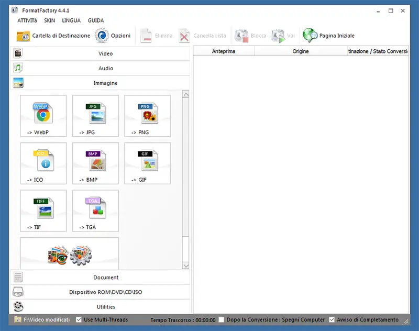Open the Opzioni settings icon
Image resolution: width=419 pixels, height=331 pixels.
tap(102, 36)
